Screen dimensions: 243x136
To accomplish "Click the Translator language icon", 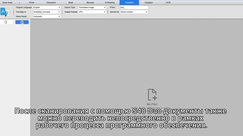I will pos(5,12).
